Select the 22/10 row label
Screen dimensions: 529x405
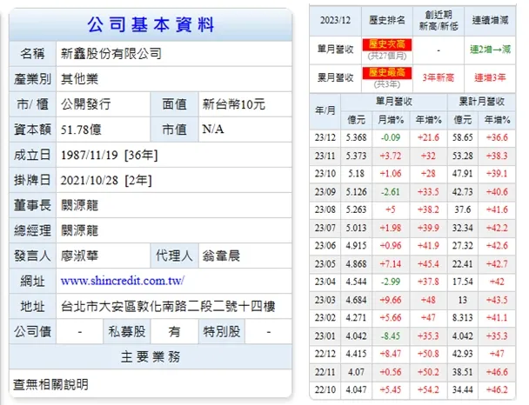tap(325, 390)
